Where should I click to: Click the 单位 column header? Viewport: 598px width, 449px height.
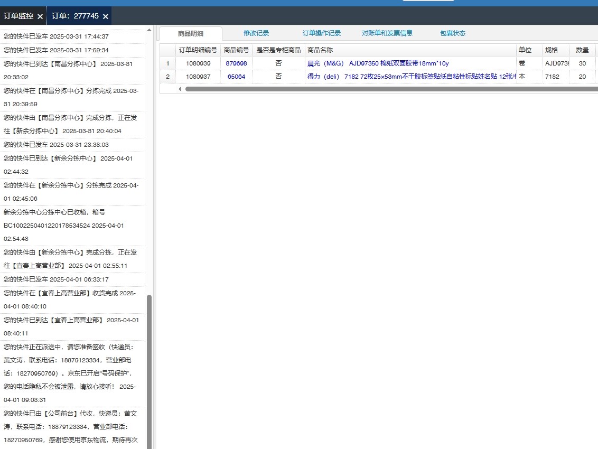point(529,50)
